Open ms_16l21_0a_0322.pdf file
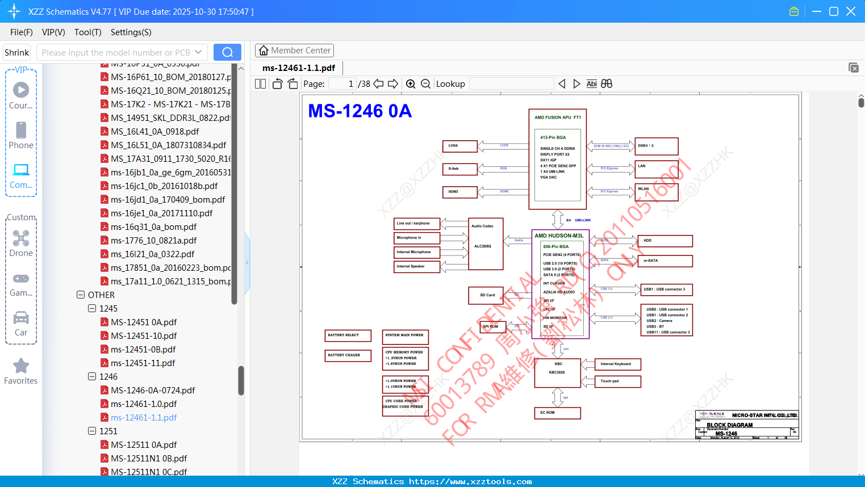865x487 pixels. pyautogui.click(x=153, y=254)
